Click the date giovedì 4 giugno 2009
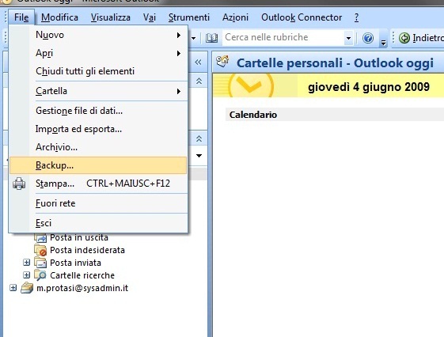The width and height of the screenshot is (444, 337). click(369, 87)
